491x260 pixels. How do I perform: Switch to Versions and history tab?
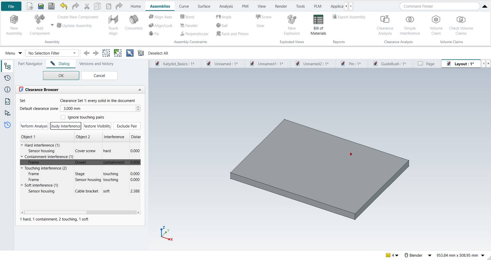[96, 64]
